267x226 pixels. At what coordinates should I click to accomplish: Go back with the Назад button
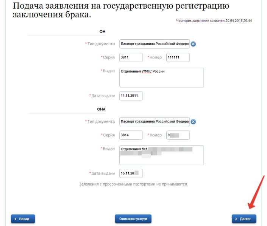tap(23, 219)
